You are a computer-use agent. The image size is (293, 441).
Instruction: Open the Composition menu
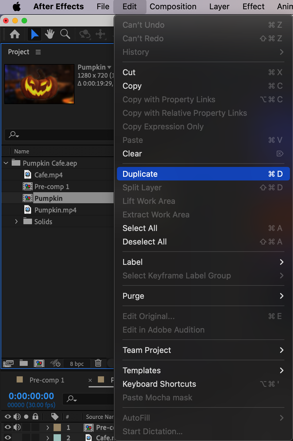173,6
